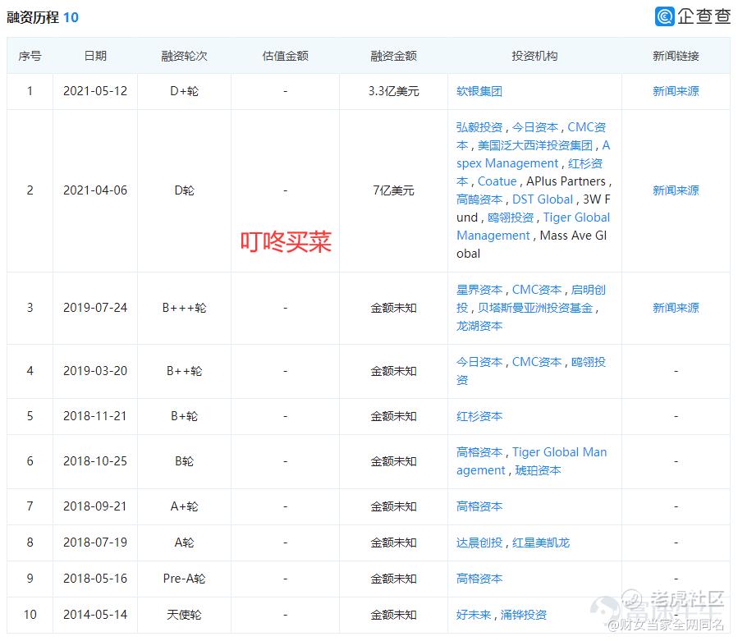This screenshot has height=641, width=738.
Task: Open 新闻来源 link for the D+轮 row
Action: [x=676, y=91]
